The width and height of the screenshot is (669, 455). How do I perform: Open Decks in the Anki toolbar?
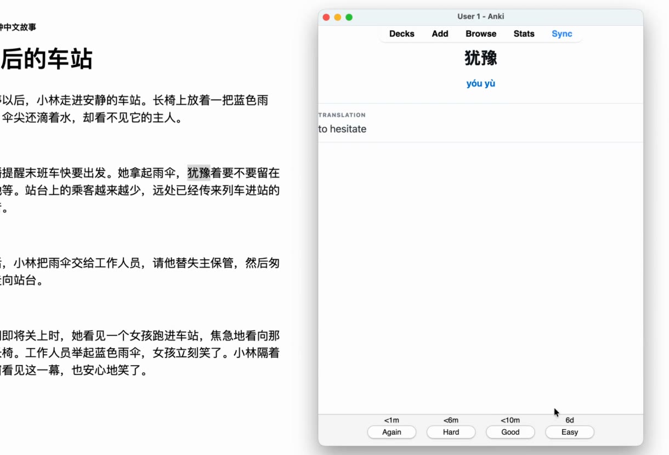tap(401, 33)
